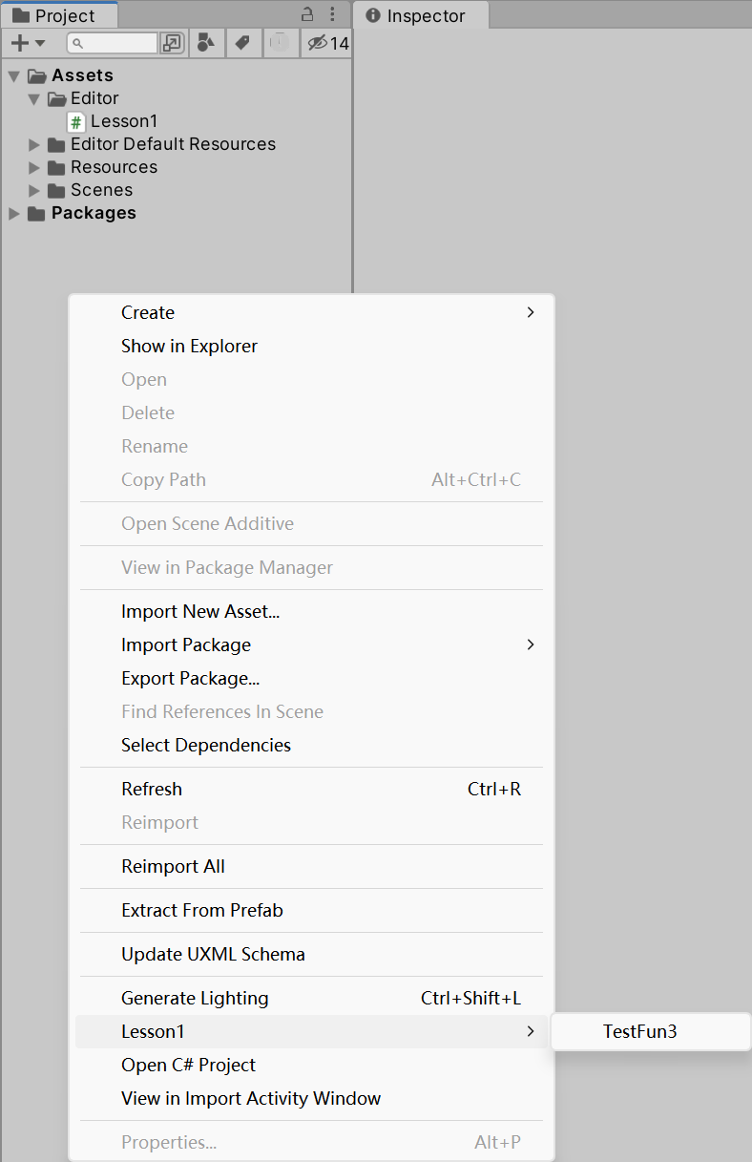
Task: Click the plus add asset button
Action: click(x=19, y=43)
